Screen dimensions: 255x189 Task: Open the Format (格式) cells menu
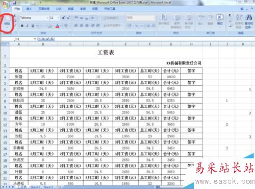(x=220, y=20)
